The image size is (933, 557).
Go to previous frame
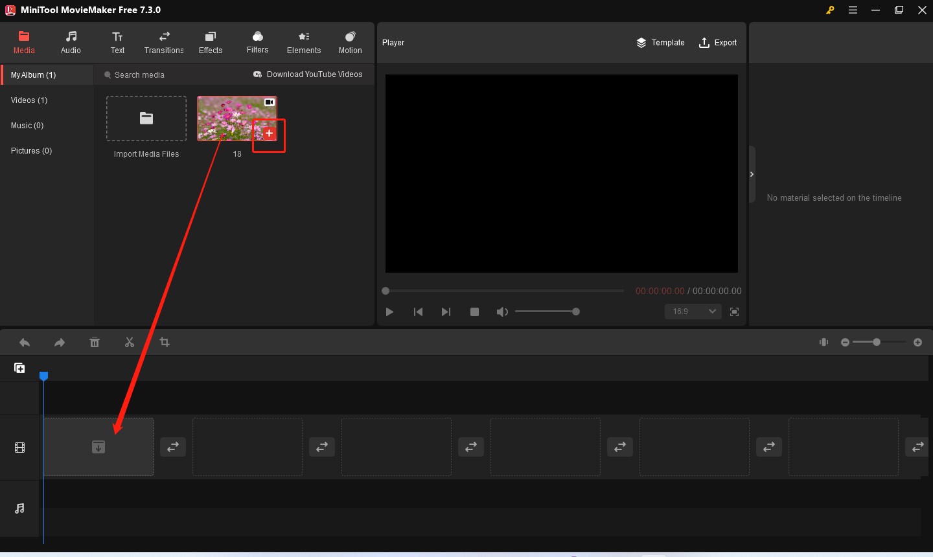(418, 312)
